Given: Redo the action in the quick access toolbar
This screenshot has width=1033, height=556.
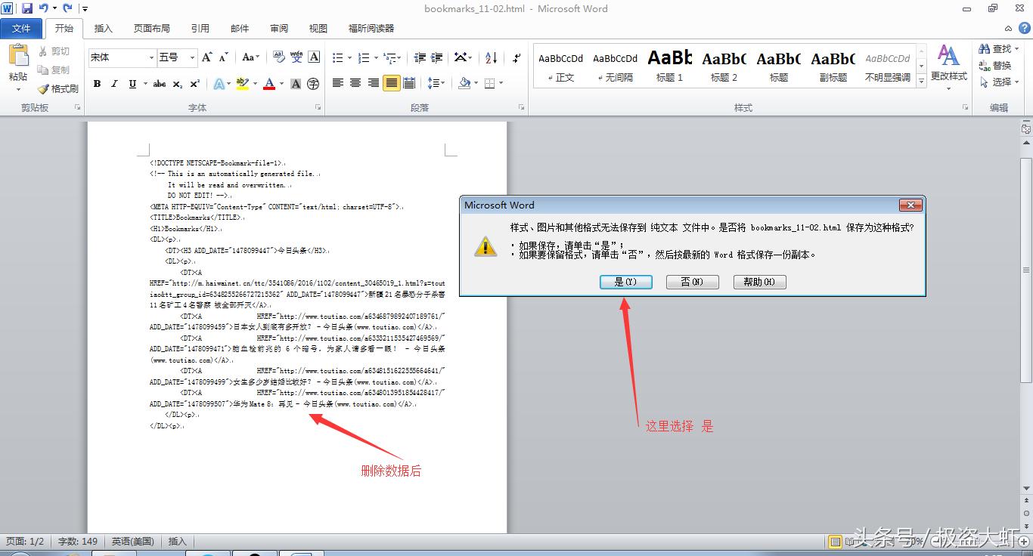Looking at the screenshot, I should click(x=67, y=8).
